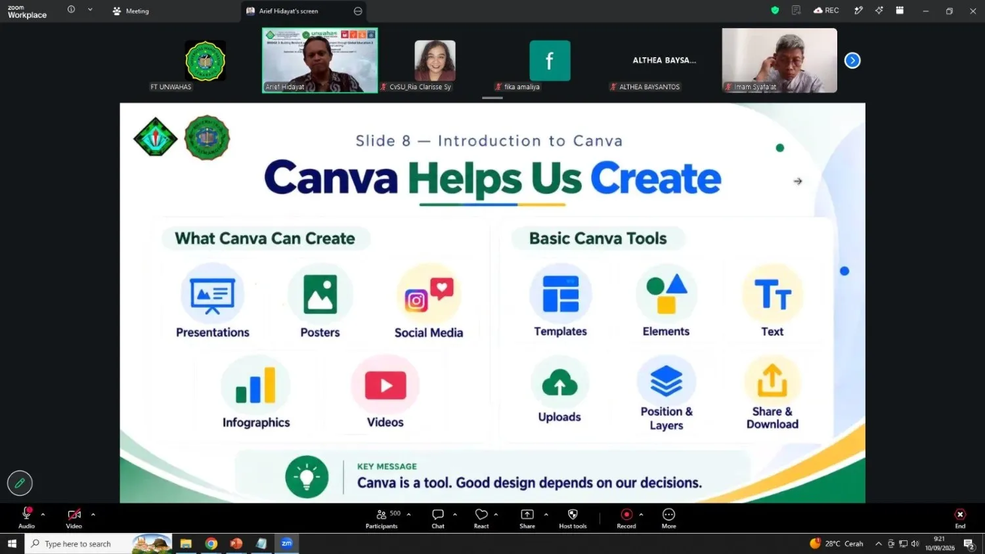Select ALTHEA BAYSANTOS participant tile
The width and height of the screenshot is (985, 554).
(x=665, y=60)
